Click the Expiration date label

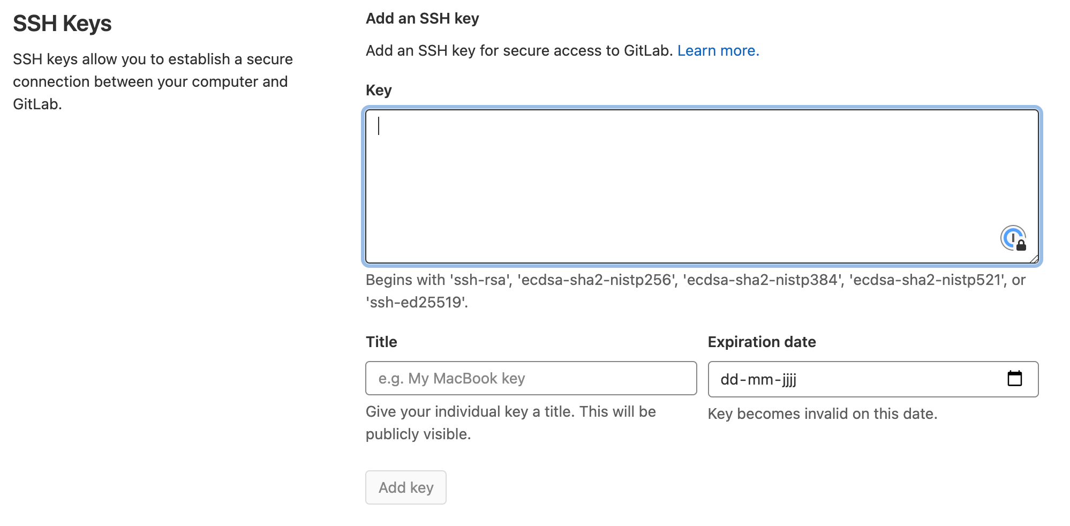pyautogui.click(x=762, y=342)
